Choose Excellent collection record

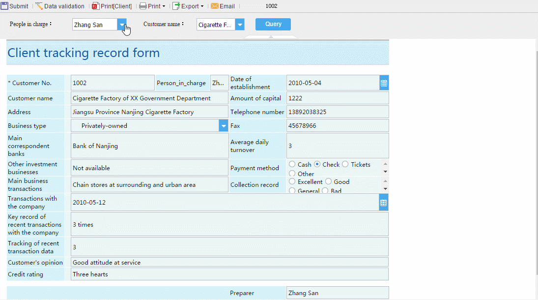point(292,181)
